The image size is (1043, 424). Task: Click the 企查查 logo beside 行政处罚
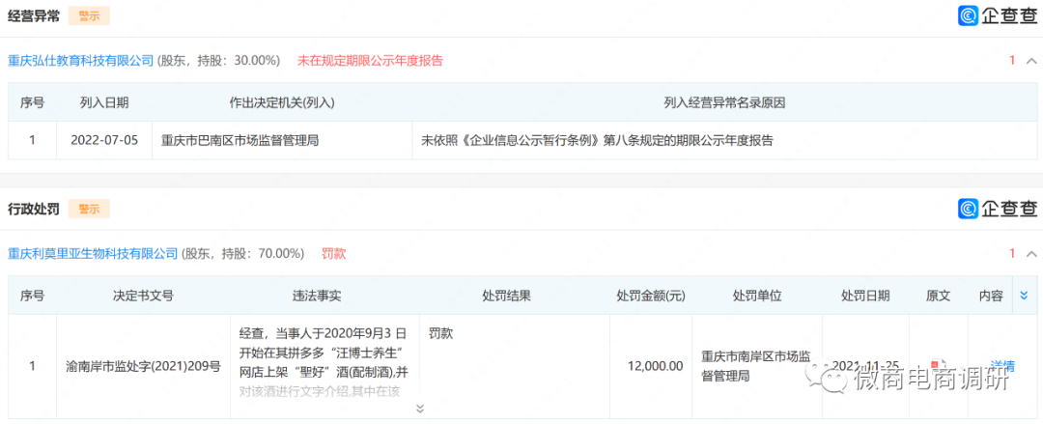(998, 209)
